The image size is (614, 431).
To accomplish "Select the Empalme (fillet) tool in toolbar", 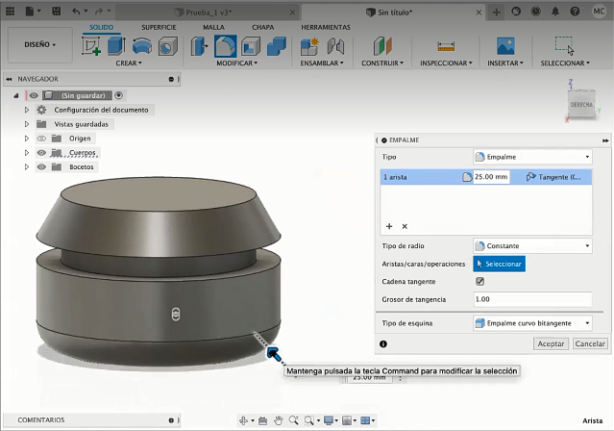I will pos(227,45).
